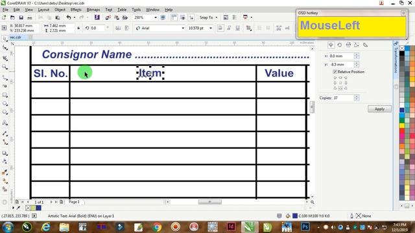This screenshot has height=233, width=415.
Task: Click the Export icon in standard toolbar
Action: tap(117, 17)
